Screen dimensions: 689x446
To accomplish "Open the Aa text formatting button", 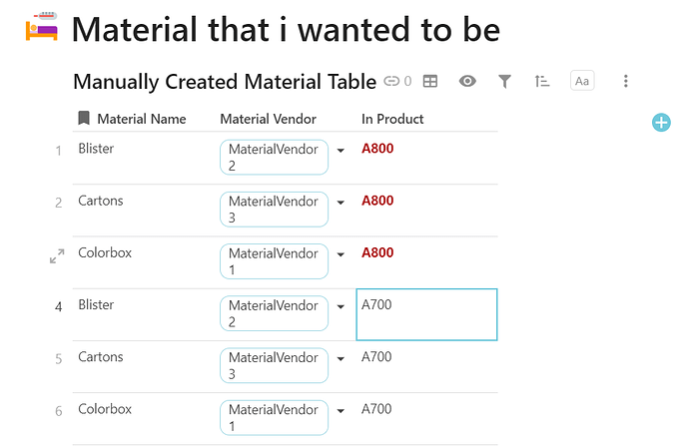I will pos(582,82).
